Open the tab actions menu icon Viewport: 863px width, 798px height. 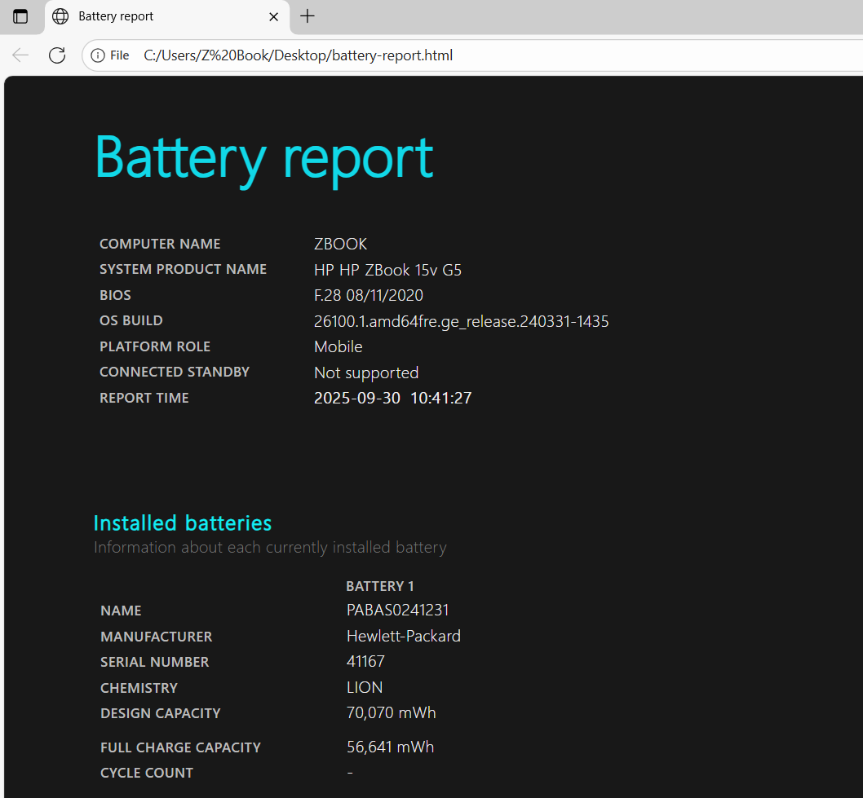[x=20, y=16]
